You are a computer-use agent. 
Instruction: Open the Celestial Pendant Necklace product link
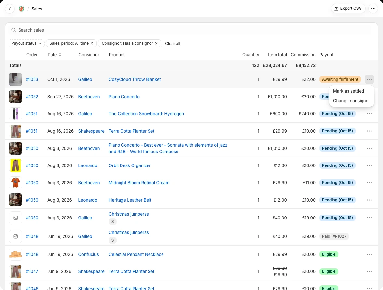pos(136,254)
